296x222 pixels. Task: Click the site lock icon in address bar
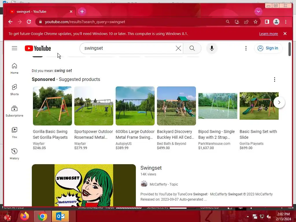[x=40, y=22]
